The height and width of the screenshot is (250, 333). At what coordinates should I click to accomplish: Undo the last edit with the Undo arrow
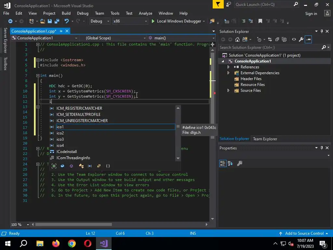pyautogui.click(x=67, y=21)
